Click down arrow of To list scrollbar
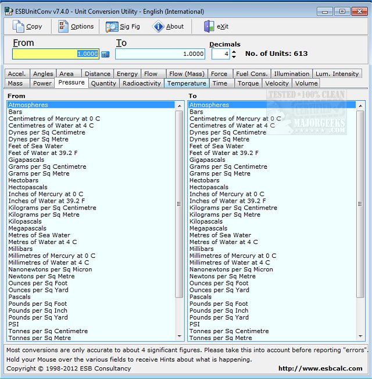 pyautogui.click(x=360, y=337)
